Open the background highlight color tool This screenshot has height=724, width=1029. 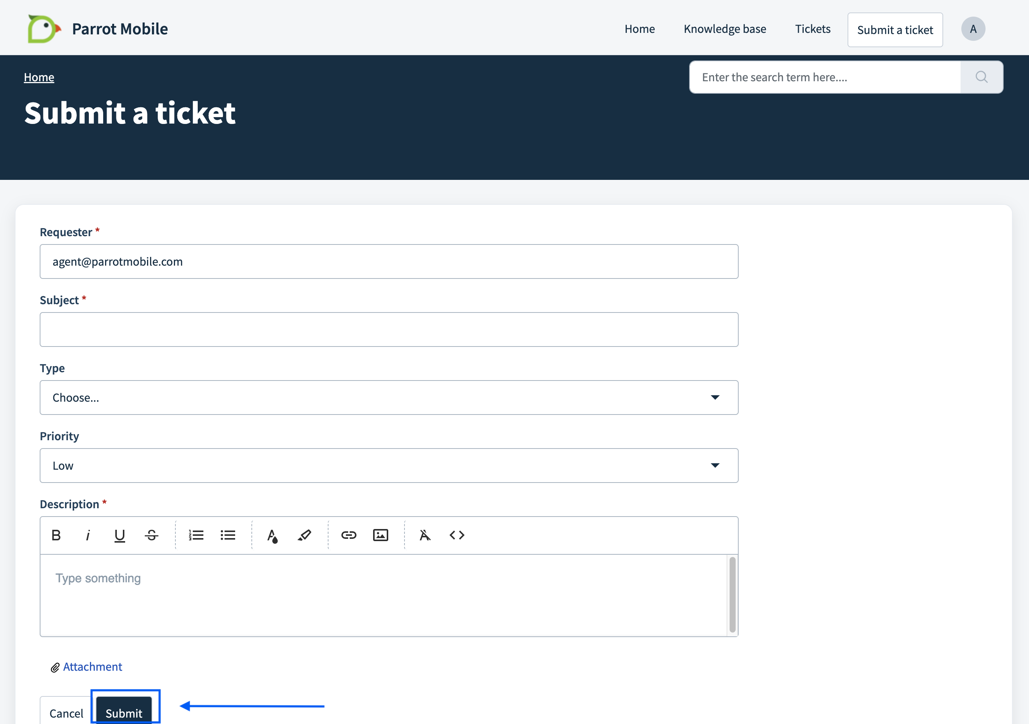pyautogui.click(x=304, y=535)
